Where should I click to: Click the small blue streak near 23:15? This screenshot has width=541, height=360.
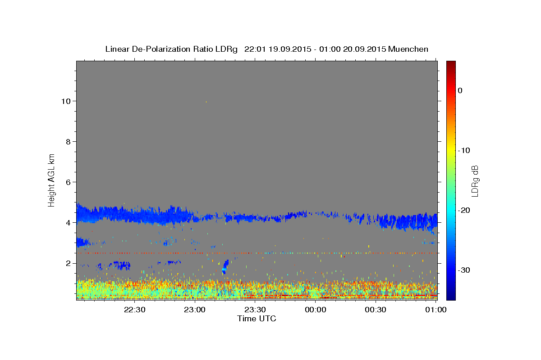coord(225,266)
